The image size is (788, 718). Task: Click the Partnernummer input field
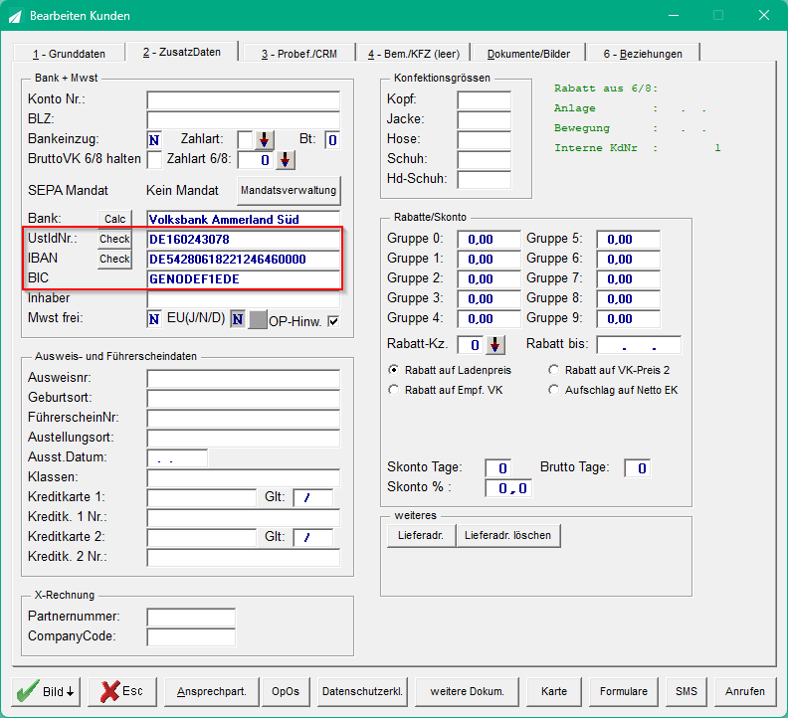click(191, 618)
